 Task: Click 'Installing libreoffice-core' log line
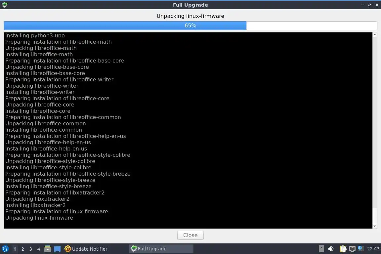pyautogui.click(x=38, y=111)
